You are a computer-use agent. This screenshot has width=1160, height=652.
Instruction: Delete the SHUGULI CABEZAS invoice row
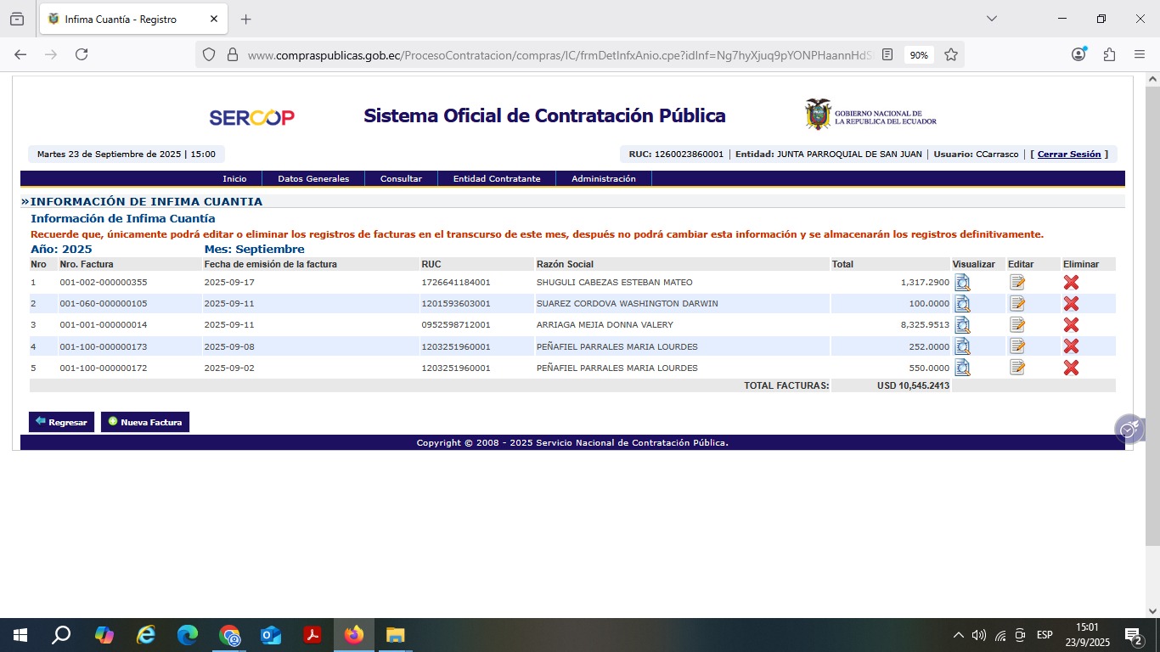[x=1071, y=283]
